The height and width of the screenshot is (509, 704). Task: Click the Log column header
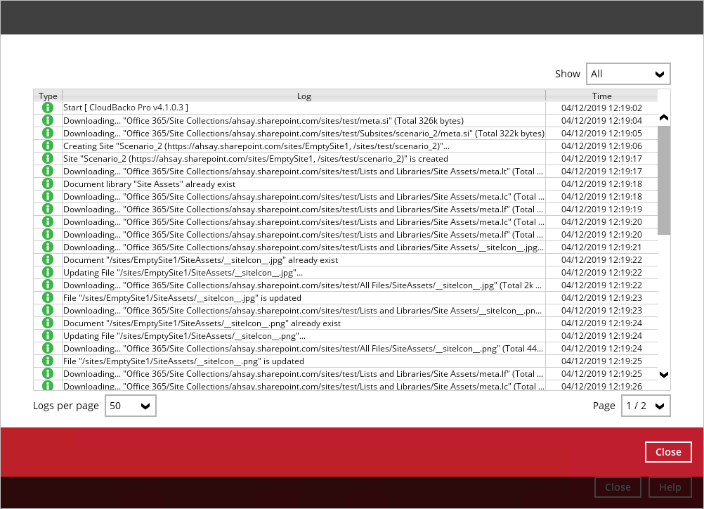(x=304, y=96)
